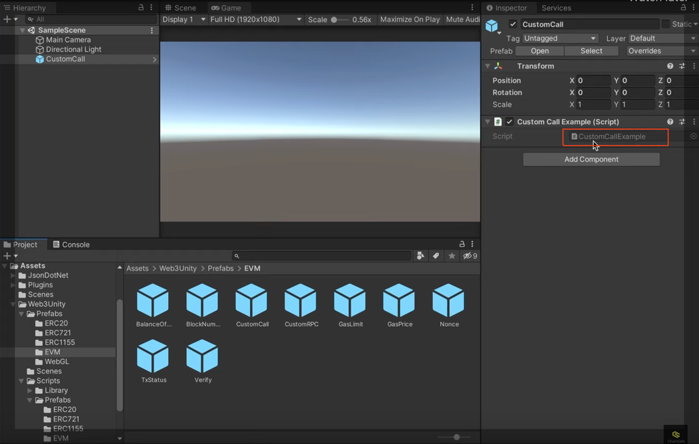Toggle the CustomCall object active checkbox

[x=513, y=24]
